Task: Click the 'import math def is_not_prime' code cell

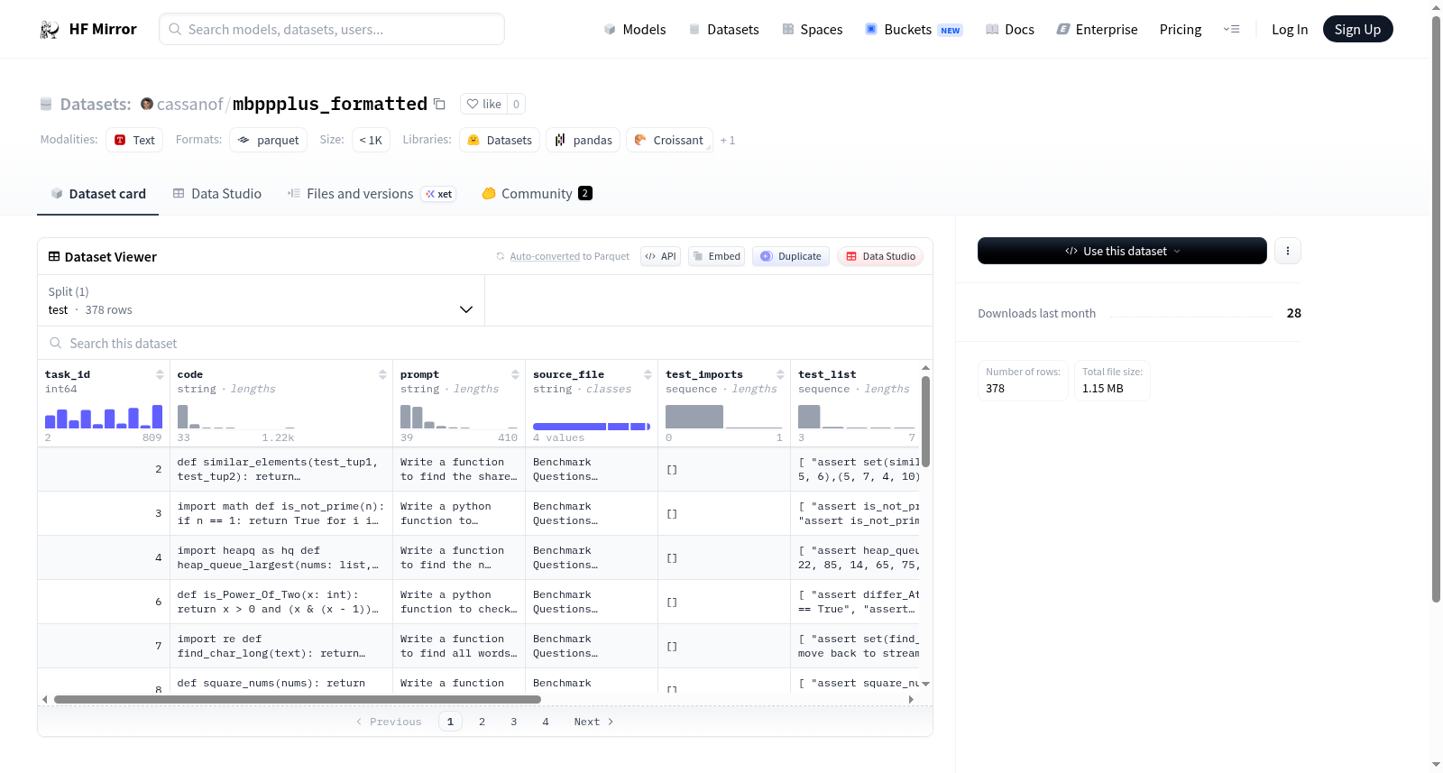Action: coord(281,513)
